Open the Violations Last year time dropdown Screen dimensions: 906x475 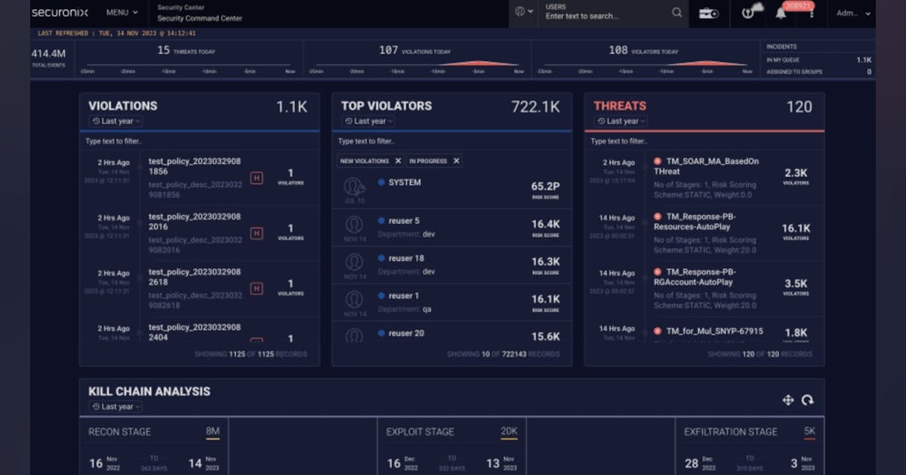pyautogui.click(x=116, y=121)
